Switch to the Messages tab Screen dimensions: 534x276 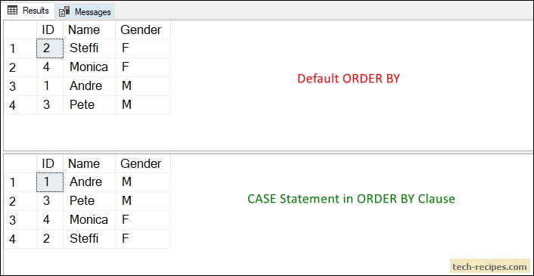[85, 11]
